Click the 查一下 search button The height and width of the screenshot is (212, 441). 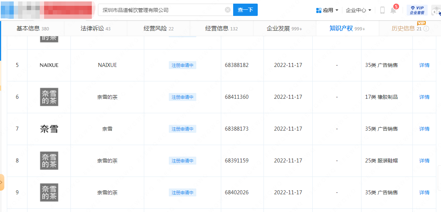pyautogui.click(x=245, y=10)
